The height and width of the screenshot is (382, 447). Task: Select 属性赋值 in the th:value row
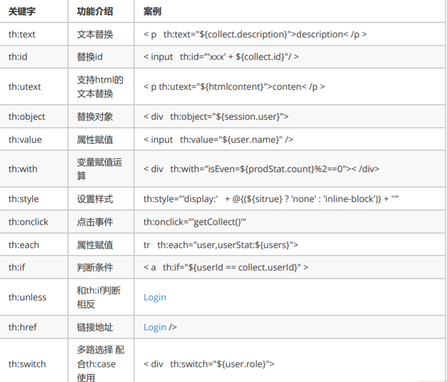point(95,140)
